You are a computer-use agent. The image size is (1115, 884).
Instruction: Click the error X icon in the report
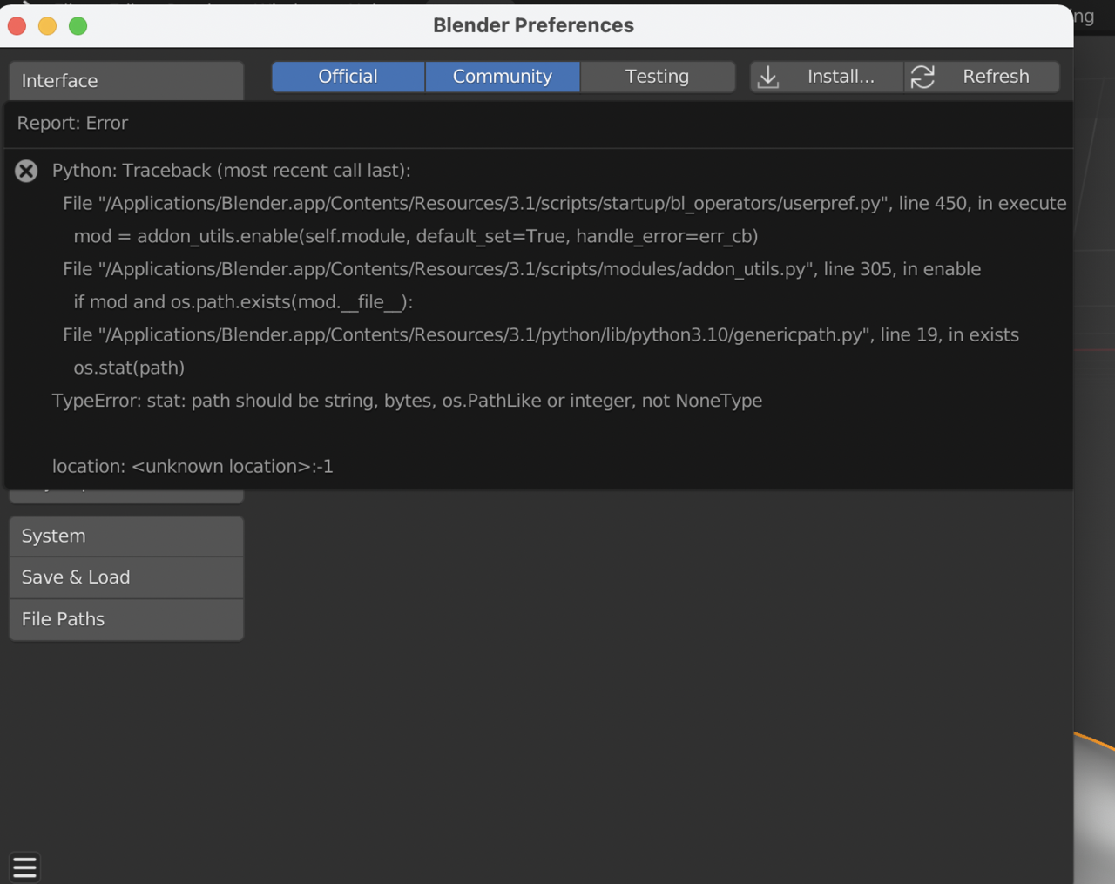tap(26, 171)
